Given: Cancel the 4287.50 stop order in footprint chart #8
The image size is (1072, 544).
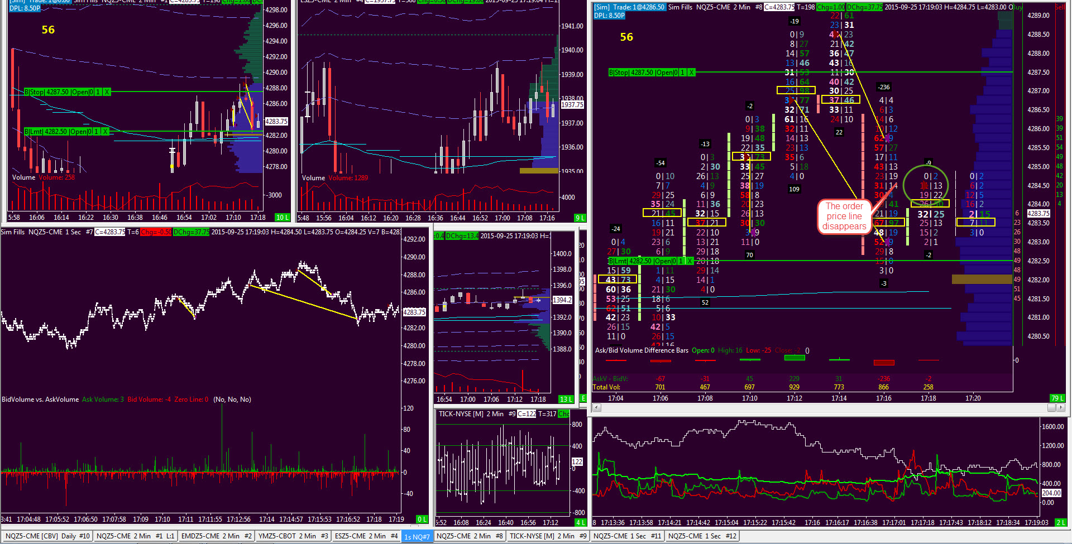Looking at the screenshot, I should coord(691,73).
